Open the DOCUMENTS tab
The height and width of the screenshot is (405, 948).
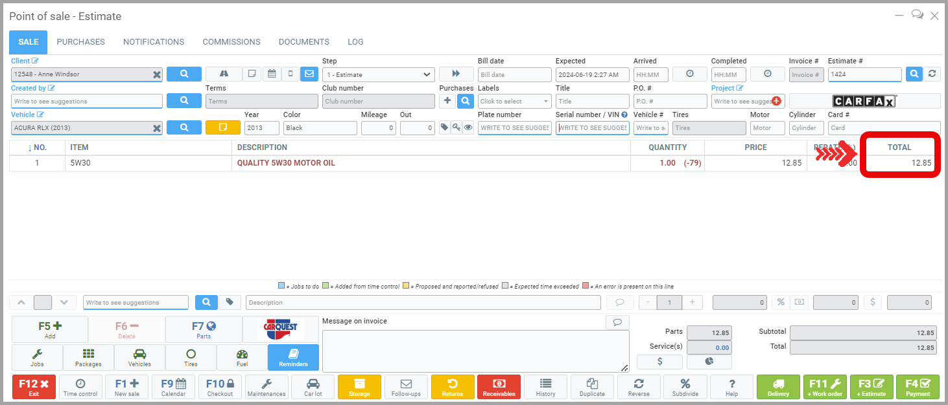click(304, 42)
